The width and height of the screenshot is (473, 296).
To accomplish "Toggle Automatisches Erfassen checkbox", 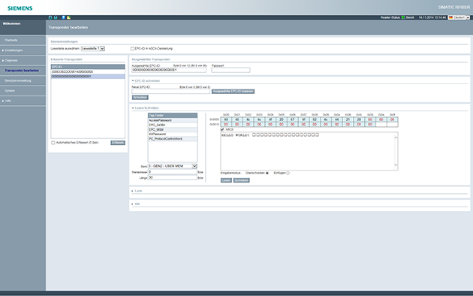I will (x=53, y=143).
